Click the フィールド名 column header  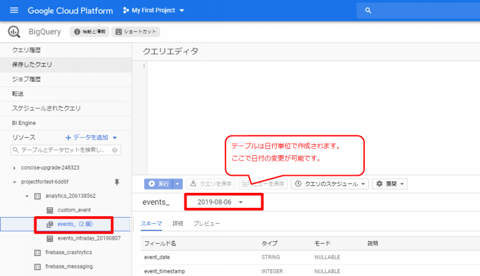click(160, 244)
